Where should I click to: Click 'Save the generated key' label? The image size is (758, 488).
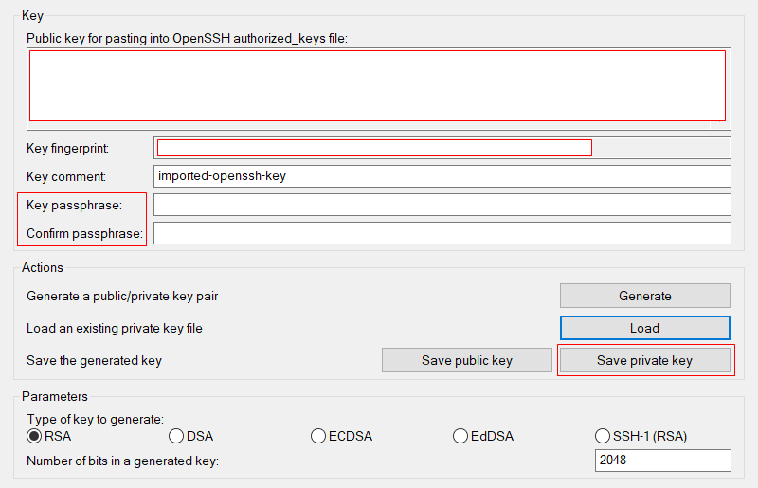point(94,361)
